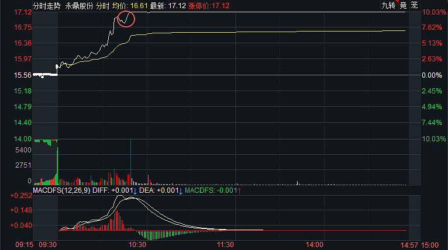Click the 09:30 market open time marker

49,244
